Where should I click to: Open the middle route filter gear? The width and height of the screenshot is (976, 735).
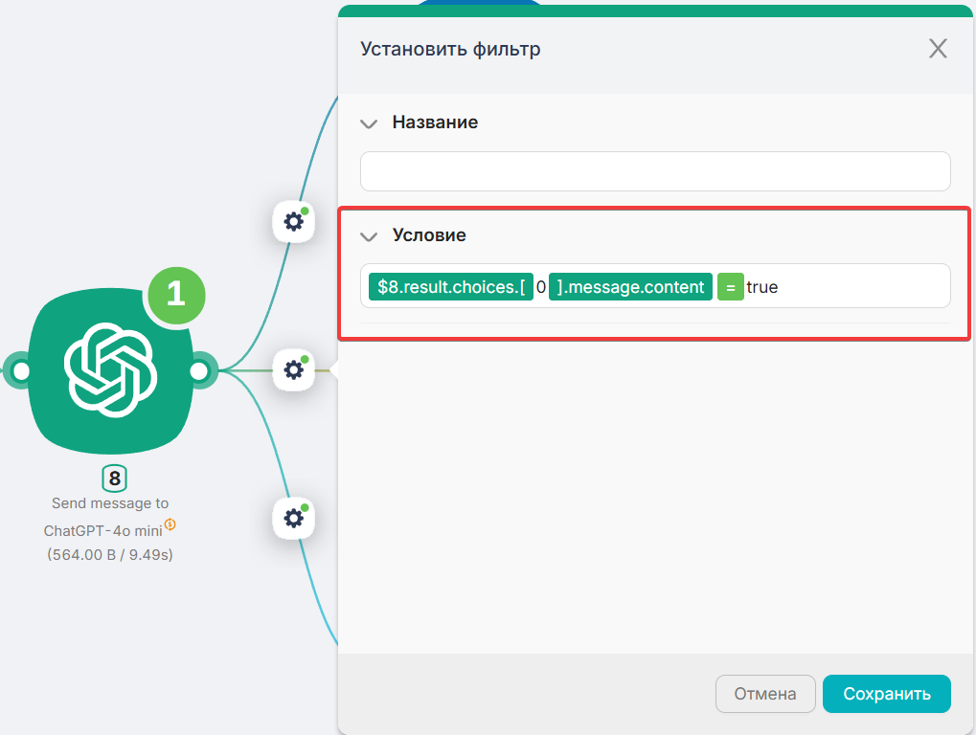[294, 369]
